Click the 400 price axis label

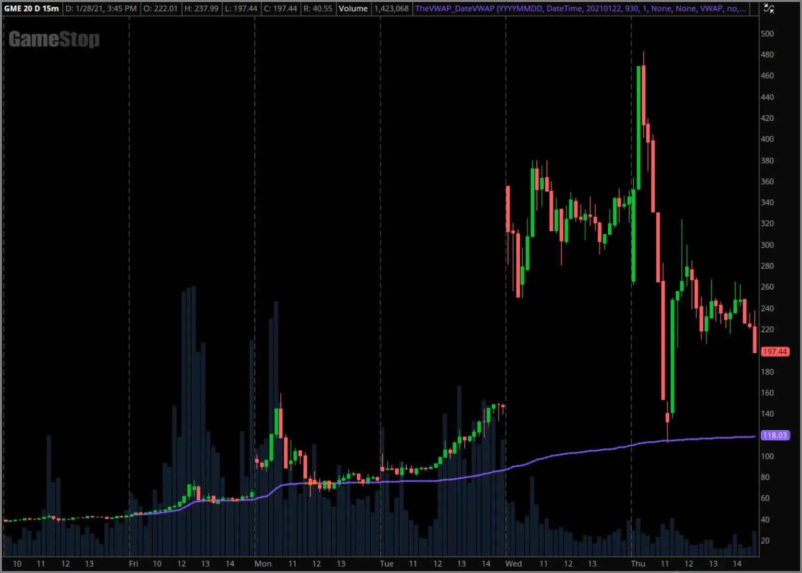point(767,139)
